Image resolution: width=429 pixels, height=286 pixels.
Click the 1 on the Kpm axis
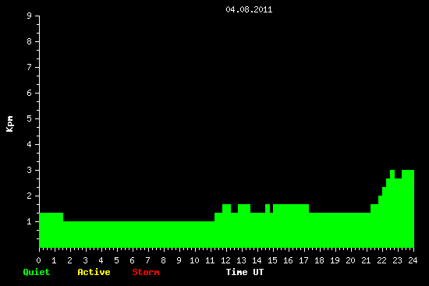pos(30,221)
